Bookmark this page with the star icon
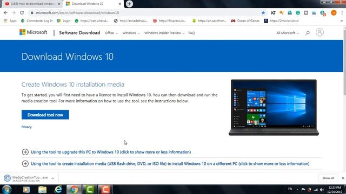Image resolution: width=346 pixels, height=194 pixels. pos(263,13)
